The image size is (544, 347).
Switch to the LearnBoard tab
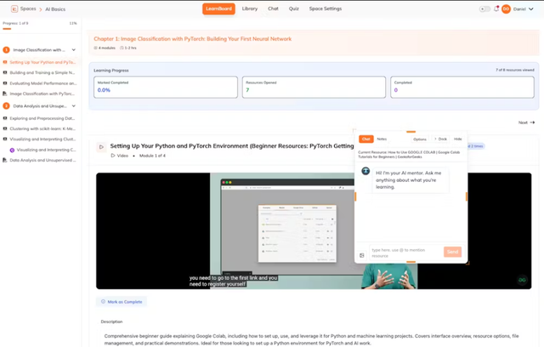pos(218,9)
